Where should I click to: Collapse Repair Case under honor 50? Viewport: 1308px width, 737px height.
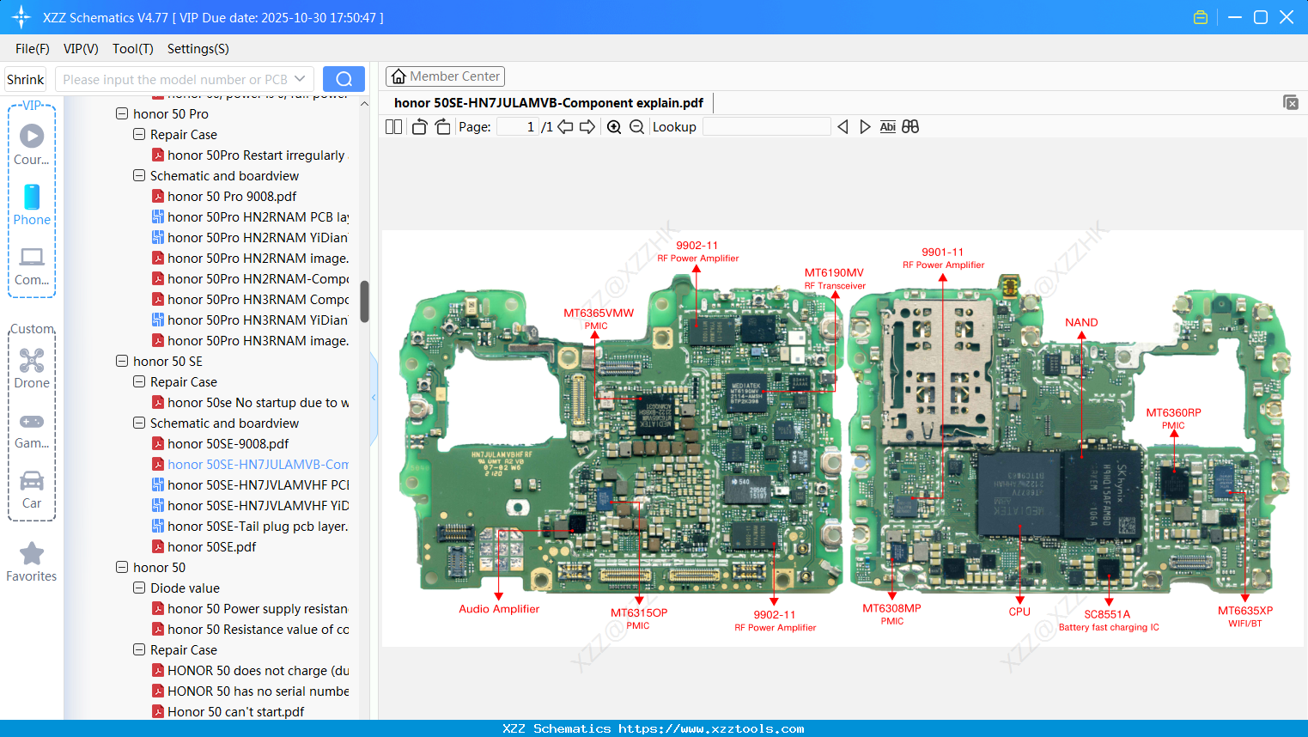click(x=139, y=649)
